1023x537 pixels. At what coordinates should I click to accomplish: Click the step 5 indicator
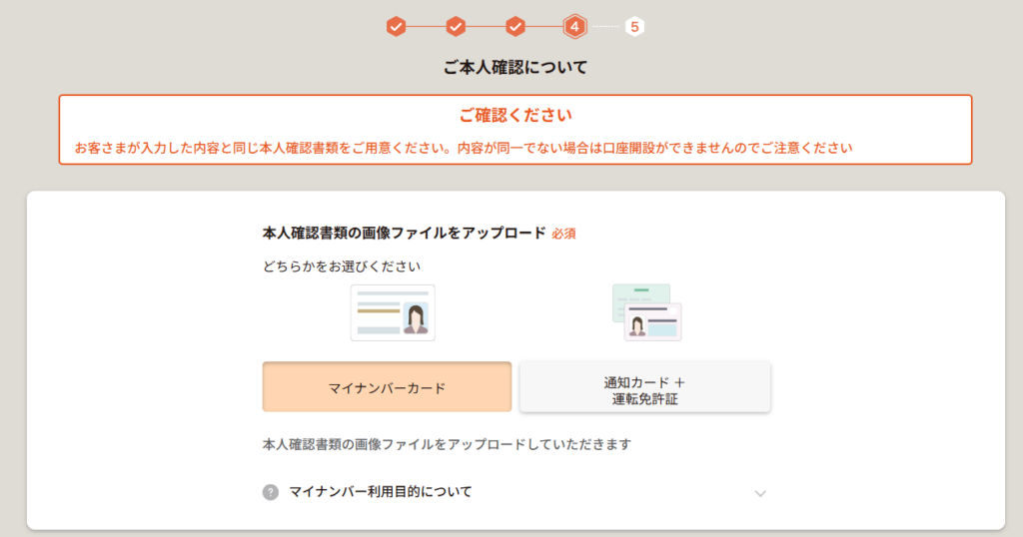tap(634, 27)
